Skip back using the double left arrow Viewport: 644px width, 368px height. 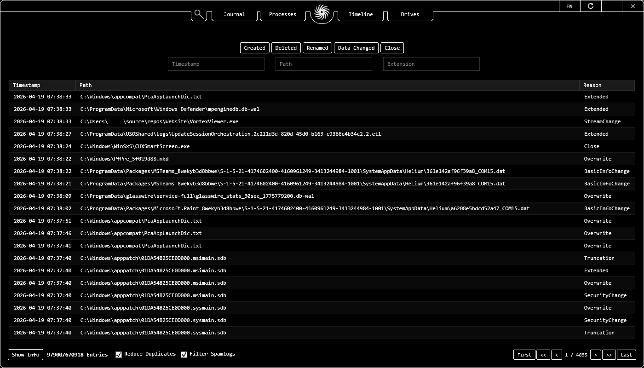pos(543,355)
